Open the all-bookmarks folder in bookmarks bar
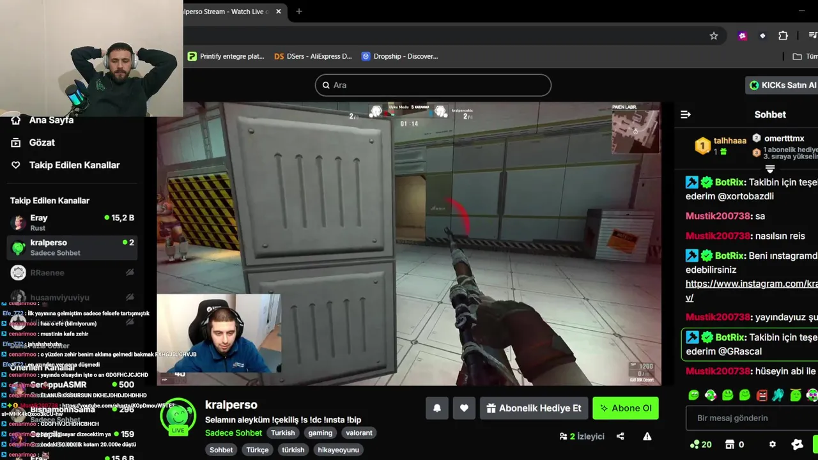The width and height of the screenshot is (818, 460). click(805, 56)
